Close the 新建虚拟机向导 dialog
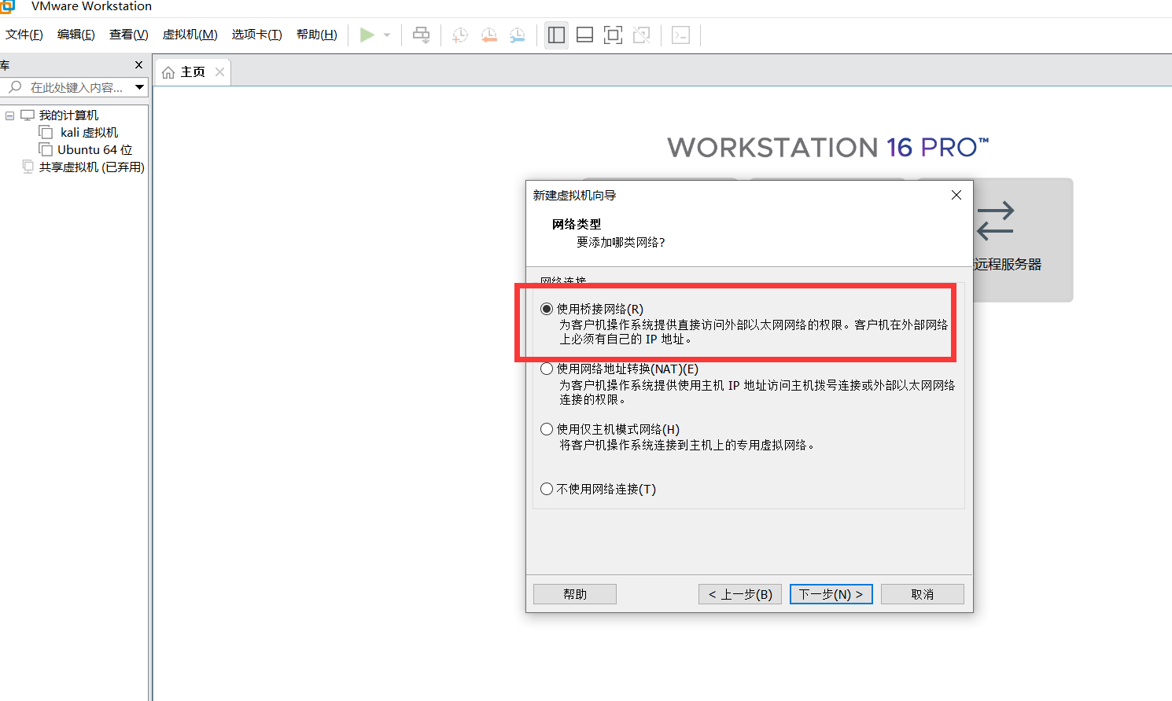1172x701 pixels. tap(956, 195)
